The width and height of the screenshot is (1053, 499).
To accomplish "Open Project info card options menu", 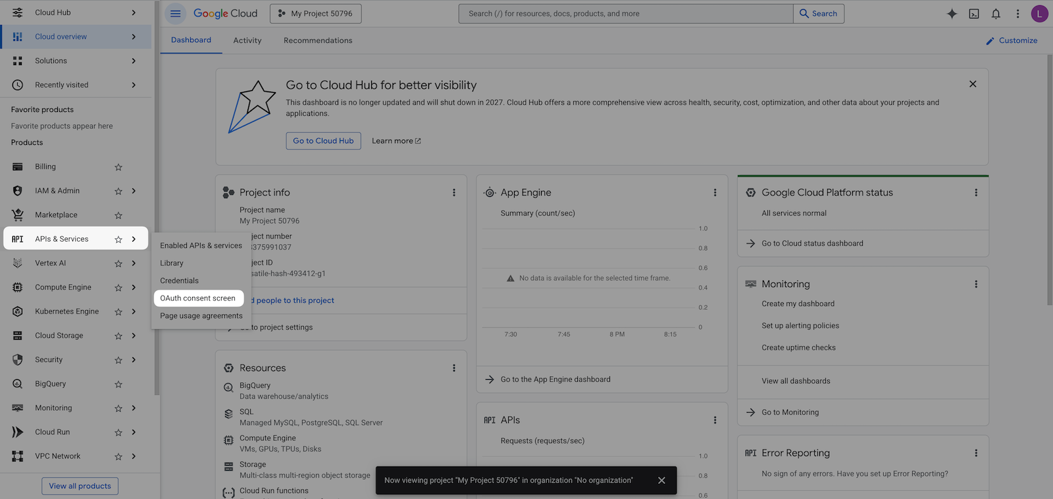I will point(453,192).
